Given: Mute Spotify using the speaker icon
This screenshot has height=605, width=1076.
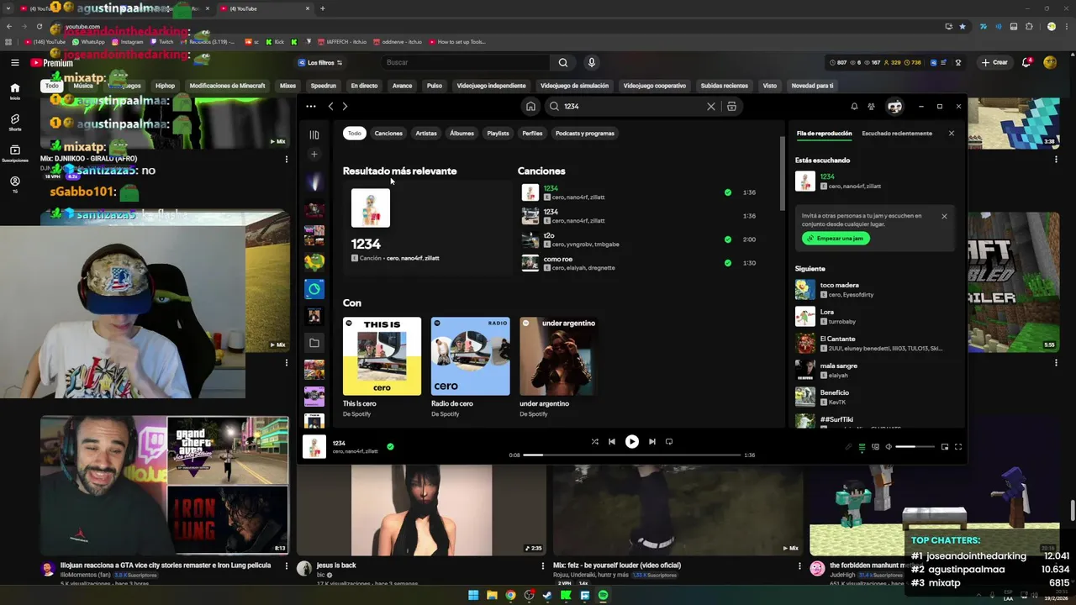Looking at the screenshot, I should 889,447.
